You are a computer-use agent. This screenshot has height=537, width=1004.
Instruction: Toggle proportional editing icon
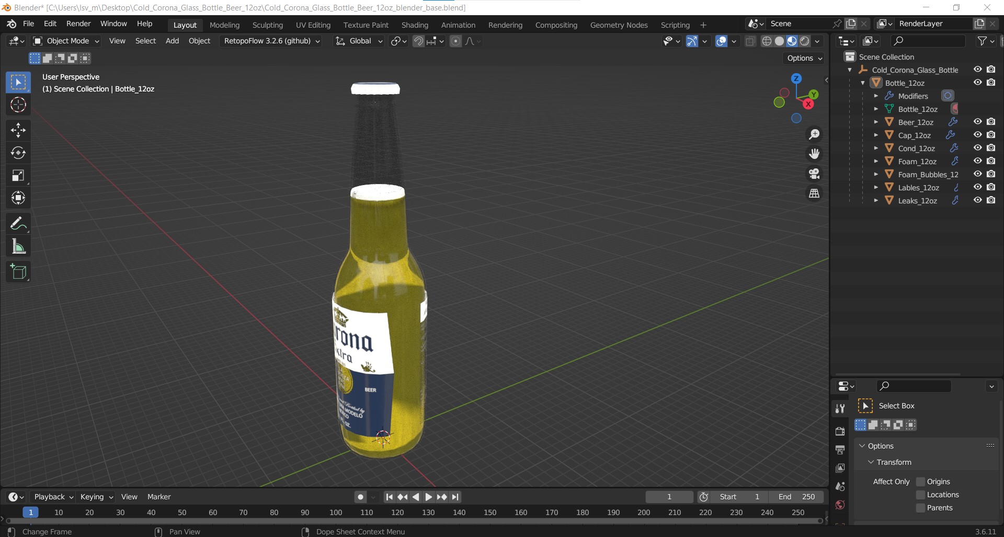456,41
